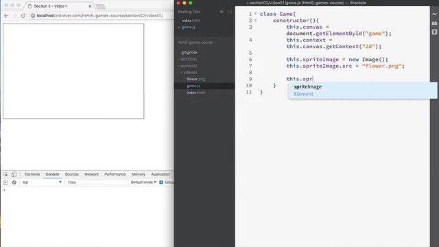The image size is (439, 247).
Task: Click "flower.png" string on line 7
Action: click(381, 66)
